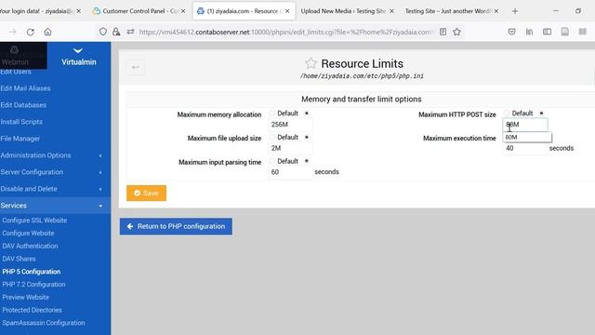The image size is (595, 335).
Task: Close the Upload New Media tab
Action: (x=391, y=11)
